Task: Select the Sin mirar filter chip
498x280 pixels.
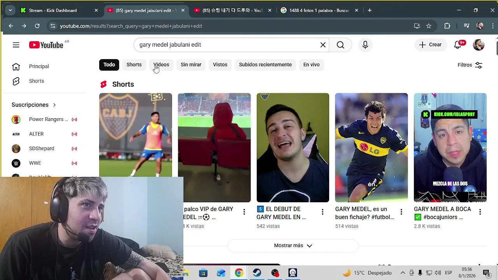Action: tap(191, 65)
